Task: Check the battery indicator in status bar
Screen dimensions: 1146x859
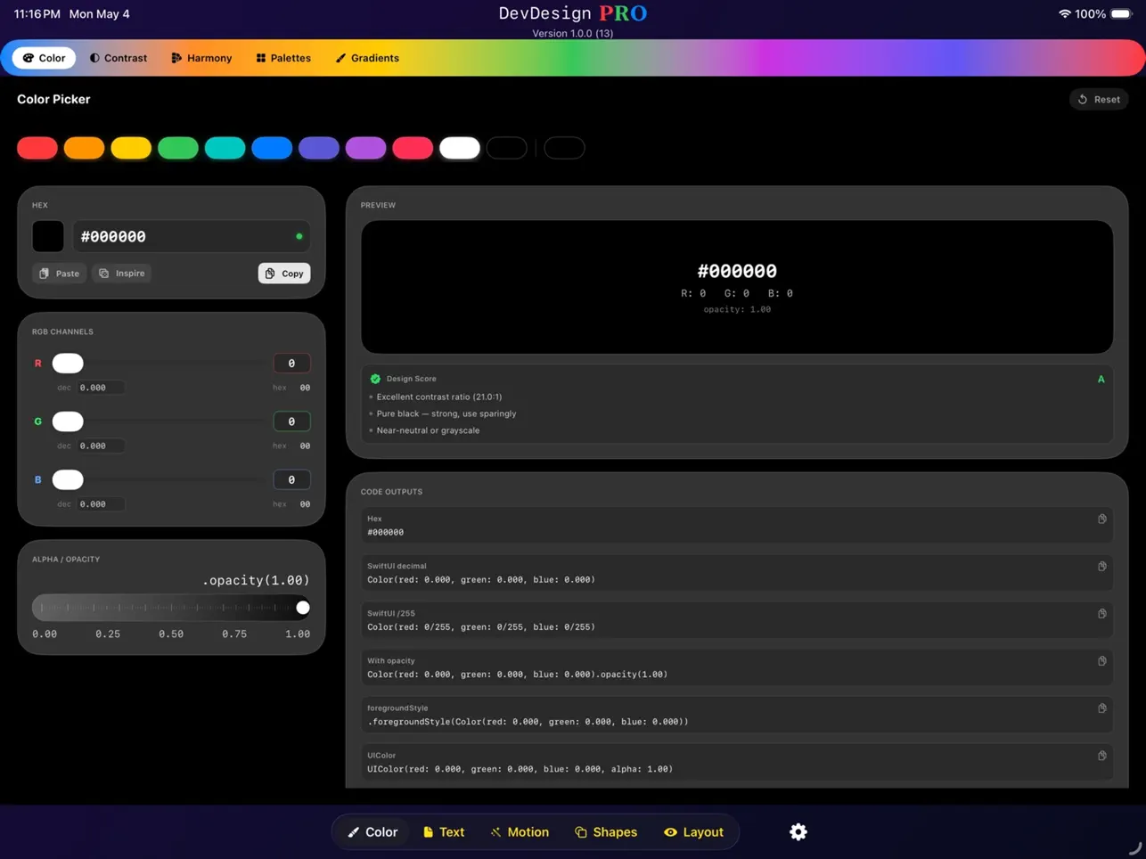Action: pos(1121,14)
